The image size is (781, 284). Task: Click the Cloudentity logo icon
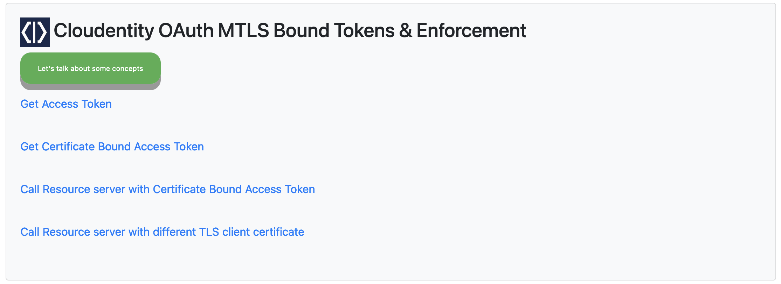(x=35, y=32)
